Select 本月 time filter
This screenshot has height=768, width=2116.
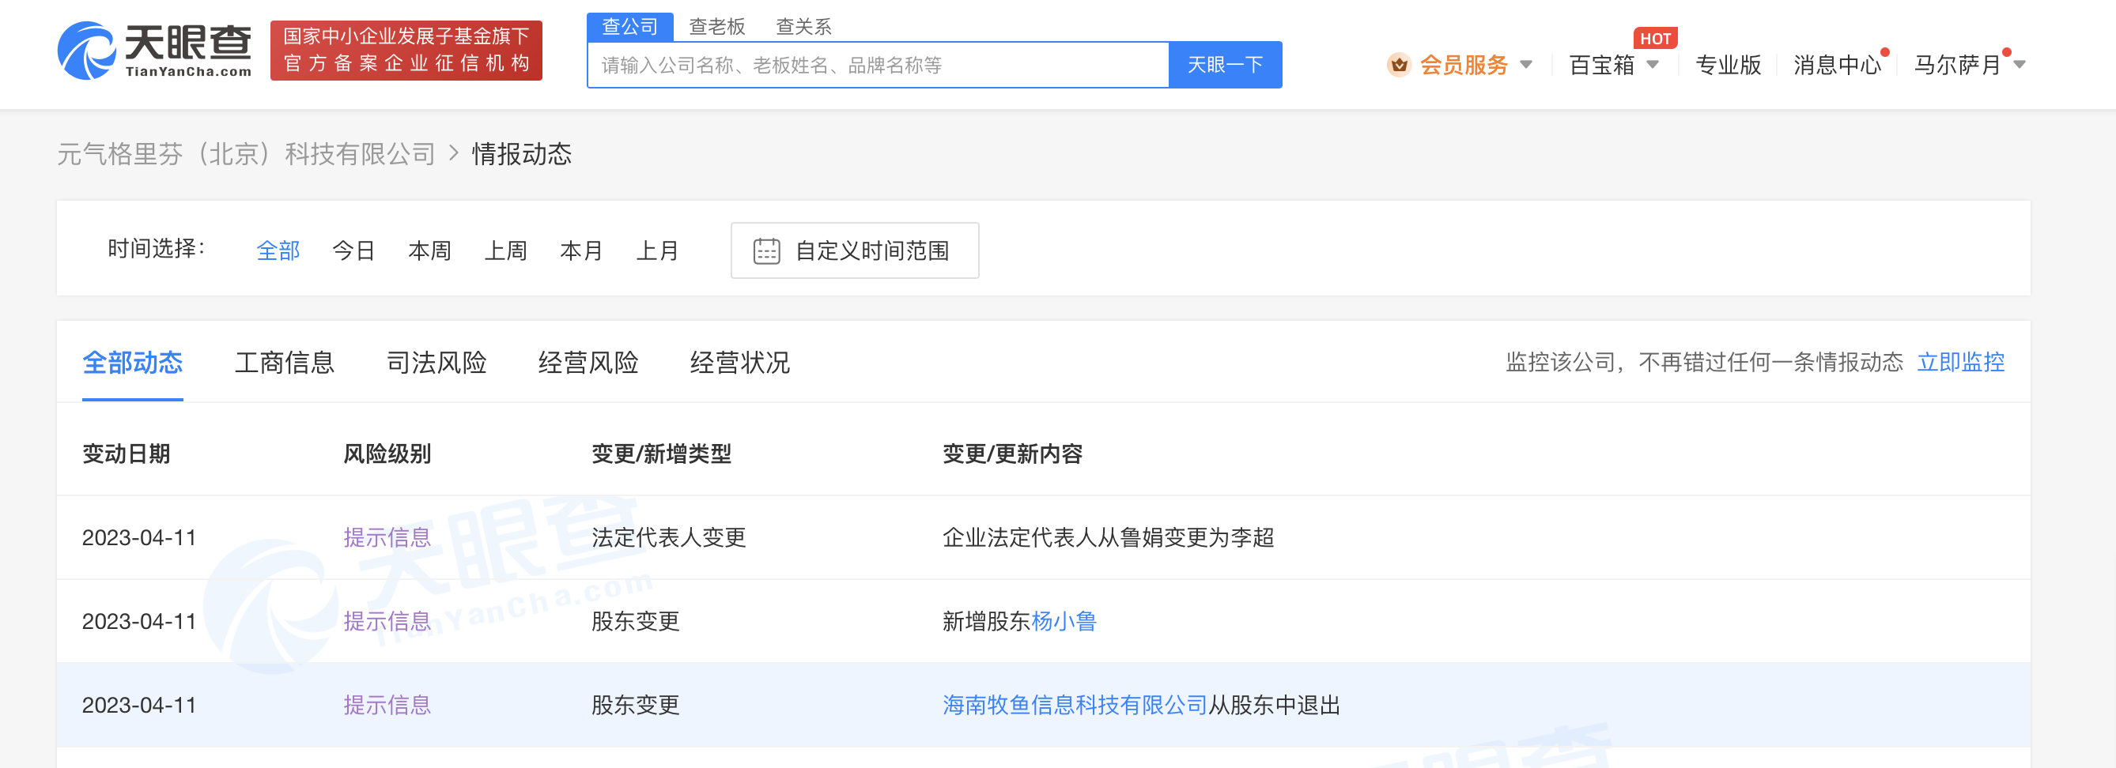pos(581,250)
